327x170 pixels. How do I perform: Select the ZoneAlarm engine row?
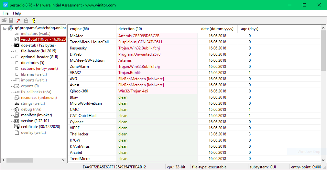[x=194, y=67]
